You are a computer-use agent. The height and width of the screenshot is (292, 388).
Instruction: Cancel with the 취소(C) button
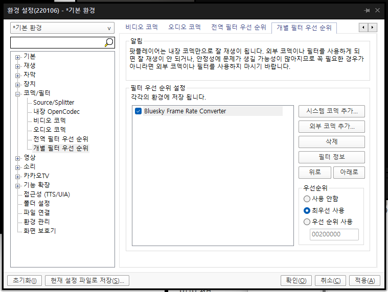point(330,280)
